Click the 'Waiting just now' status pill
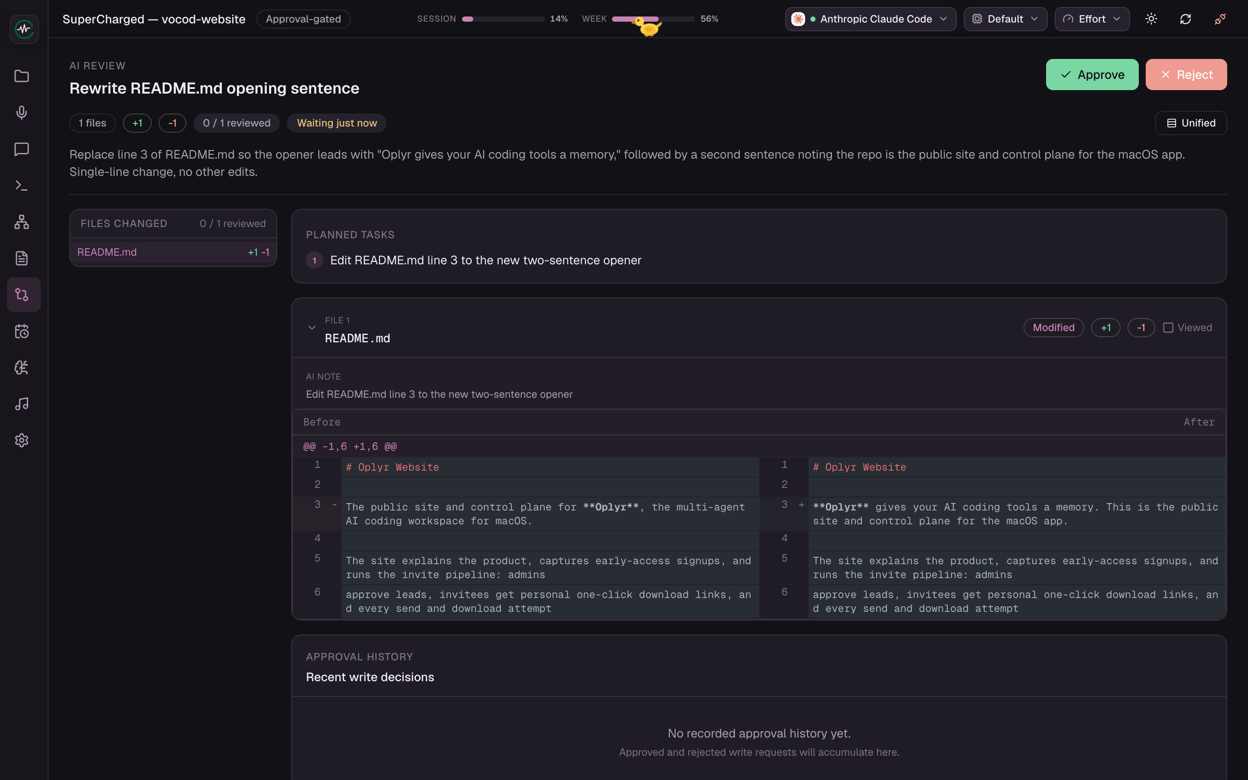This screenshot has height=780, width=1248. click(x=337, y=123)
